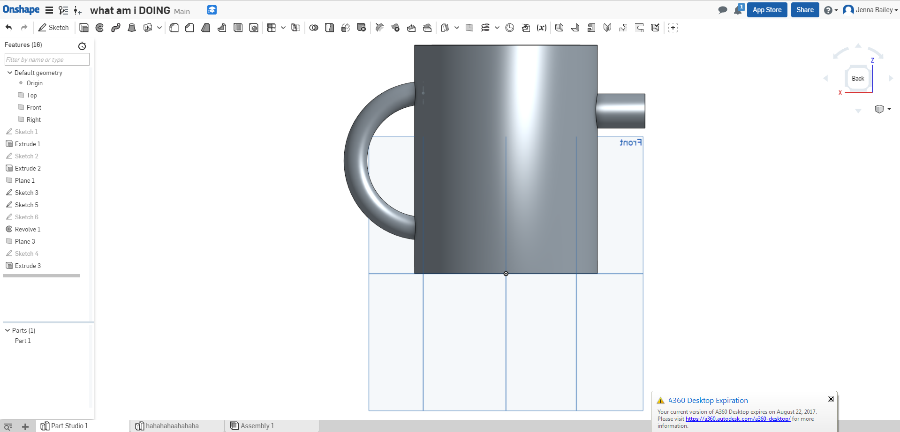Click the Filter by name or type field
900x432 pixels.
pos(47,60)
